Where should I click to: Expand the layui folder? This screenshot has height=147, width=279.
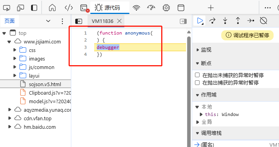point(15,76)
